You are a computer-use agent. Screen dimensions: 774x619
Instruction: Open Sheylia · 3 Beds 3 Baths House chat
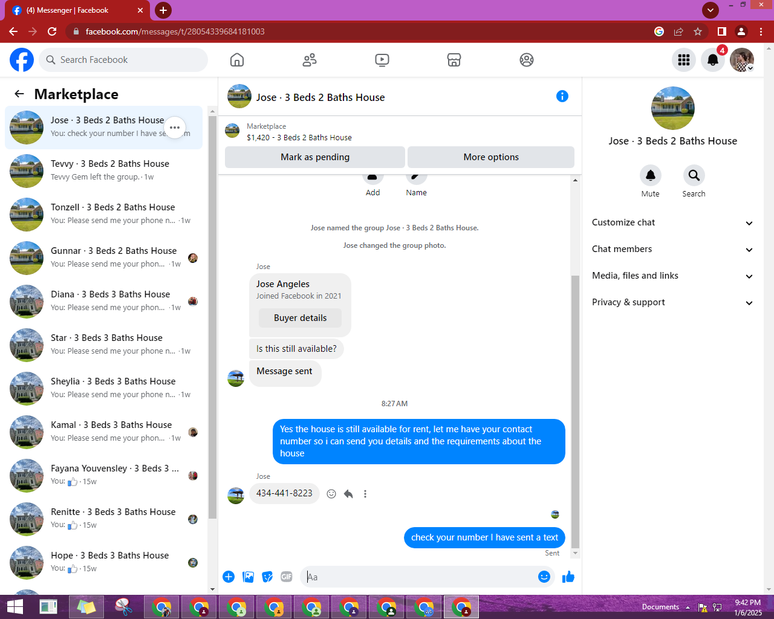104,389
